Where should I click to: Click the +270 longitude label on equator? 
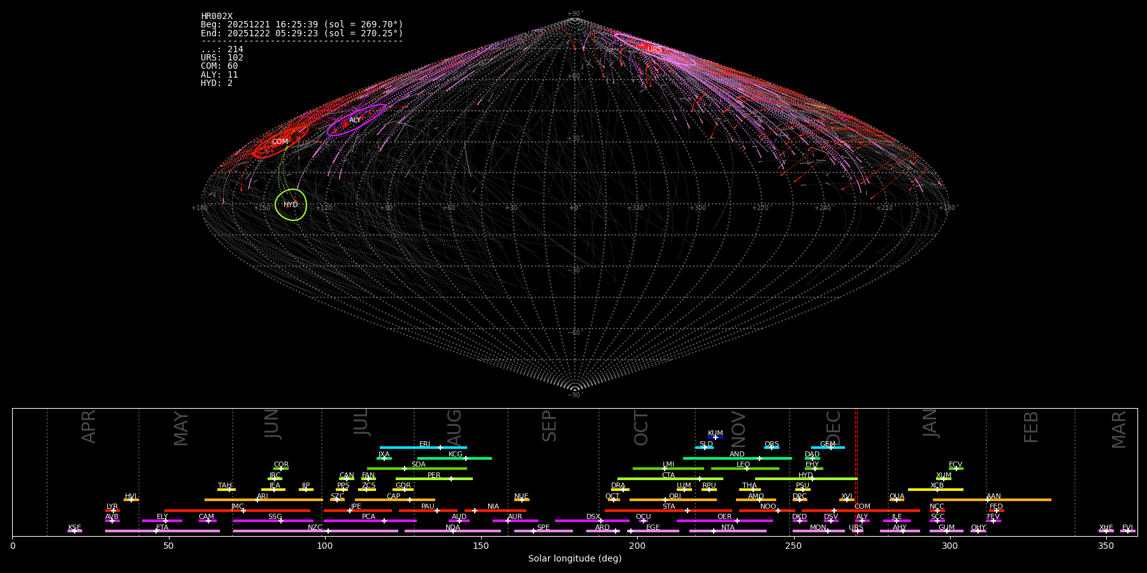(x=760, y=208)
